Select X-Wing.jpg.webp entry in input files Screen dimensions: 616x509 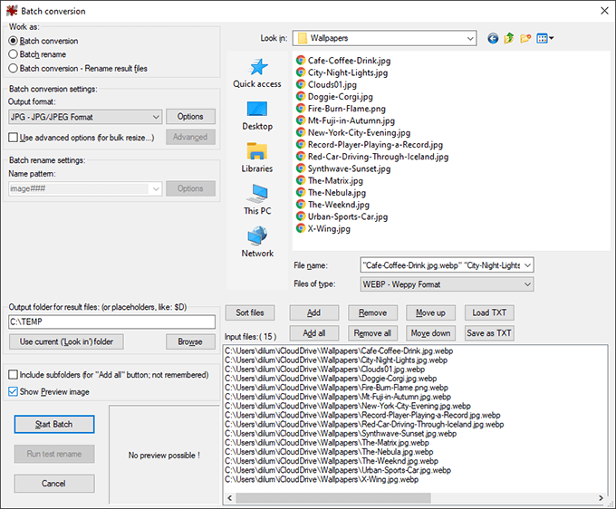tap(322, 479)
